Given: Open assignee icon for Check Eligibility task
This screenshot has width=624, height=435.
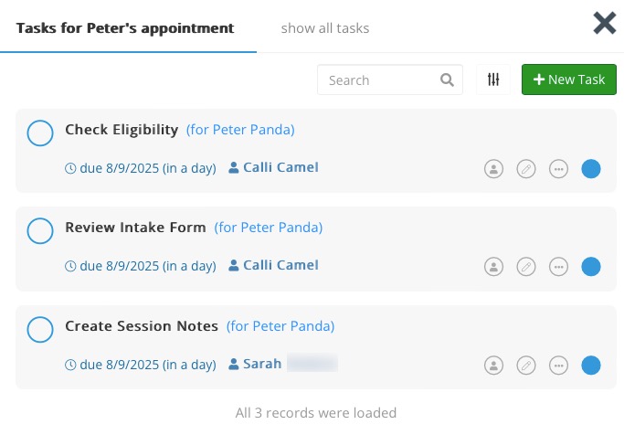Looking at the screenshot, I should pos(493,169).
